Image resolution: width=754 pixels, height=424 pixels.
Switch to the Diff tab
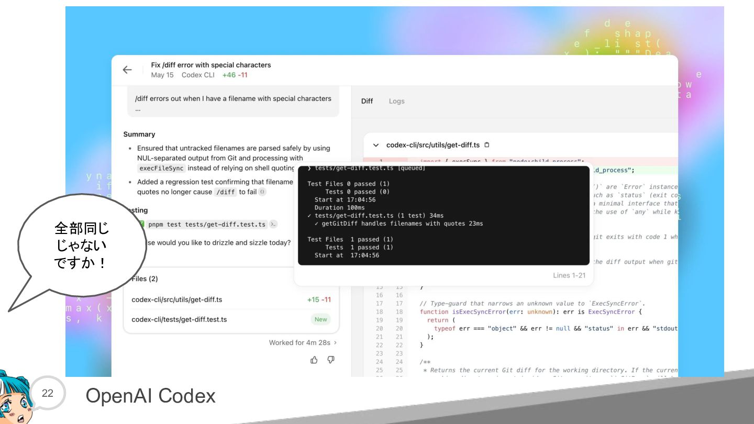click(367, 101)
